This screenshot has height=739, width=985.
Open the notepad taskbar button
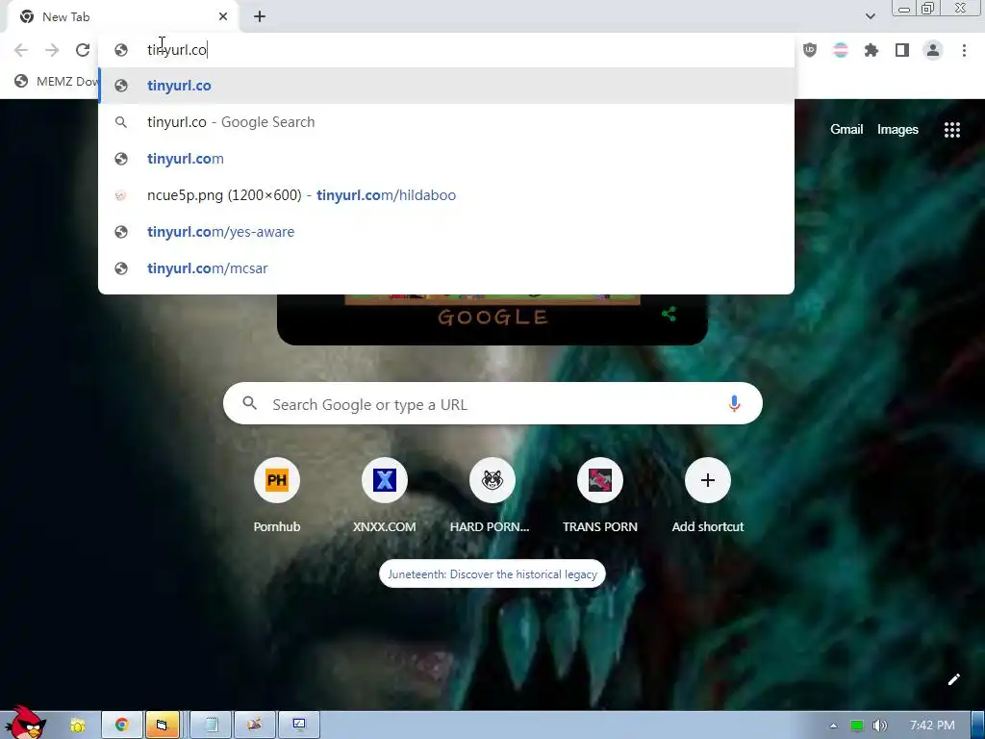coord(211,726)
